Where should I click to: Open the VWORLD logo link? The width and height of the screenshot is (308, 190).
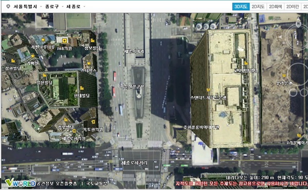coord(20,182)
